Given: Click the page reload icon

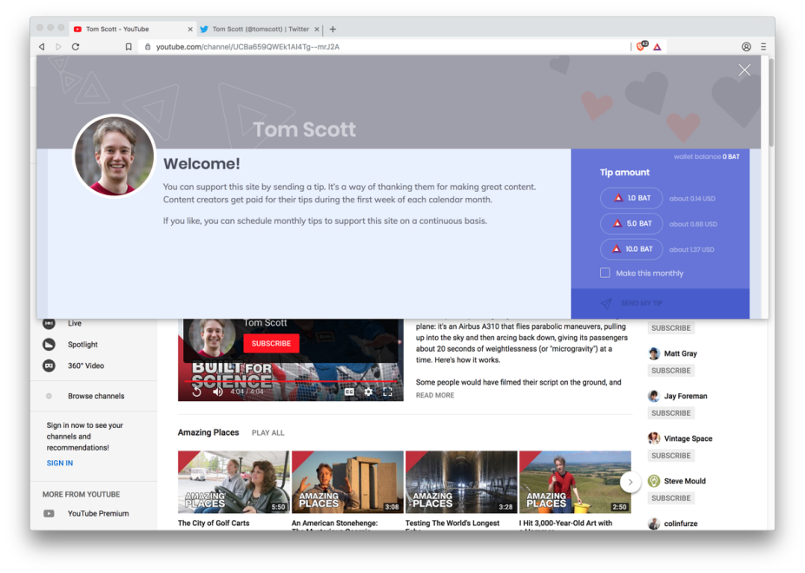Looking at the screenshot, I should pyautogui.click(x=76, y=47).
